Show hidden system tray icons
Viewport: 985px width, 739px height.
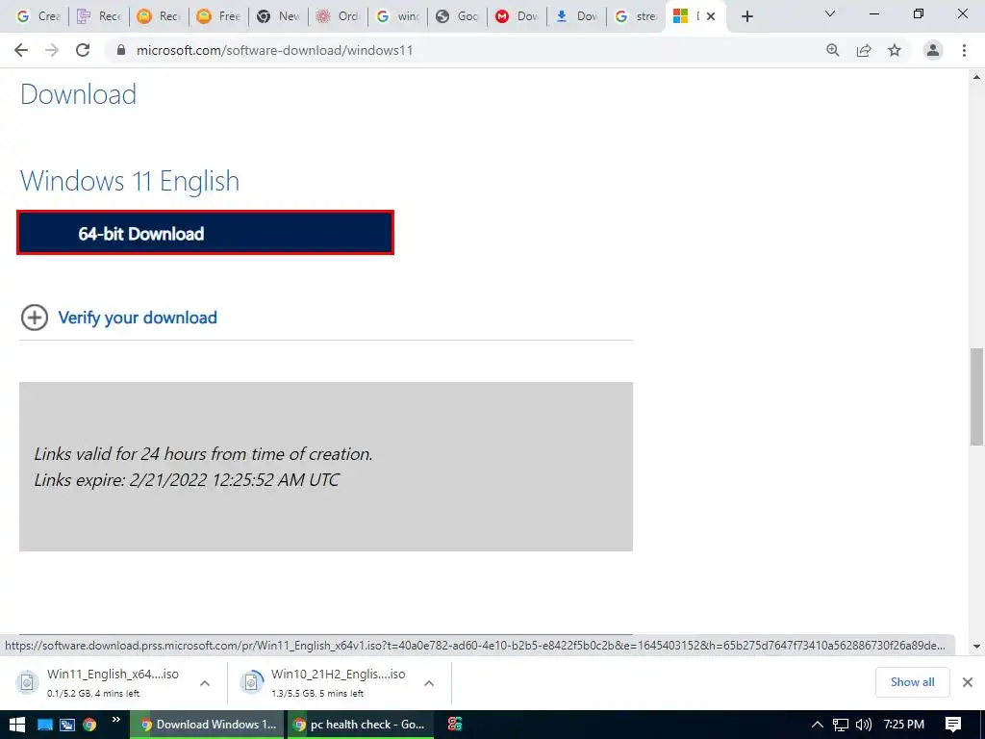[x=818, y=725]
